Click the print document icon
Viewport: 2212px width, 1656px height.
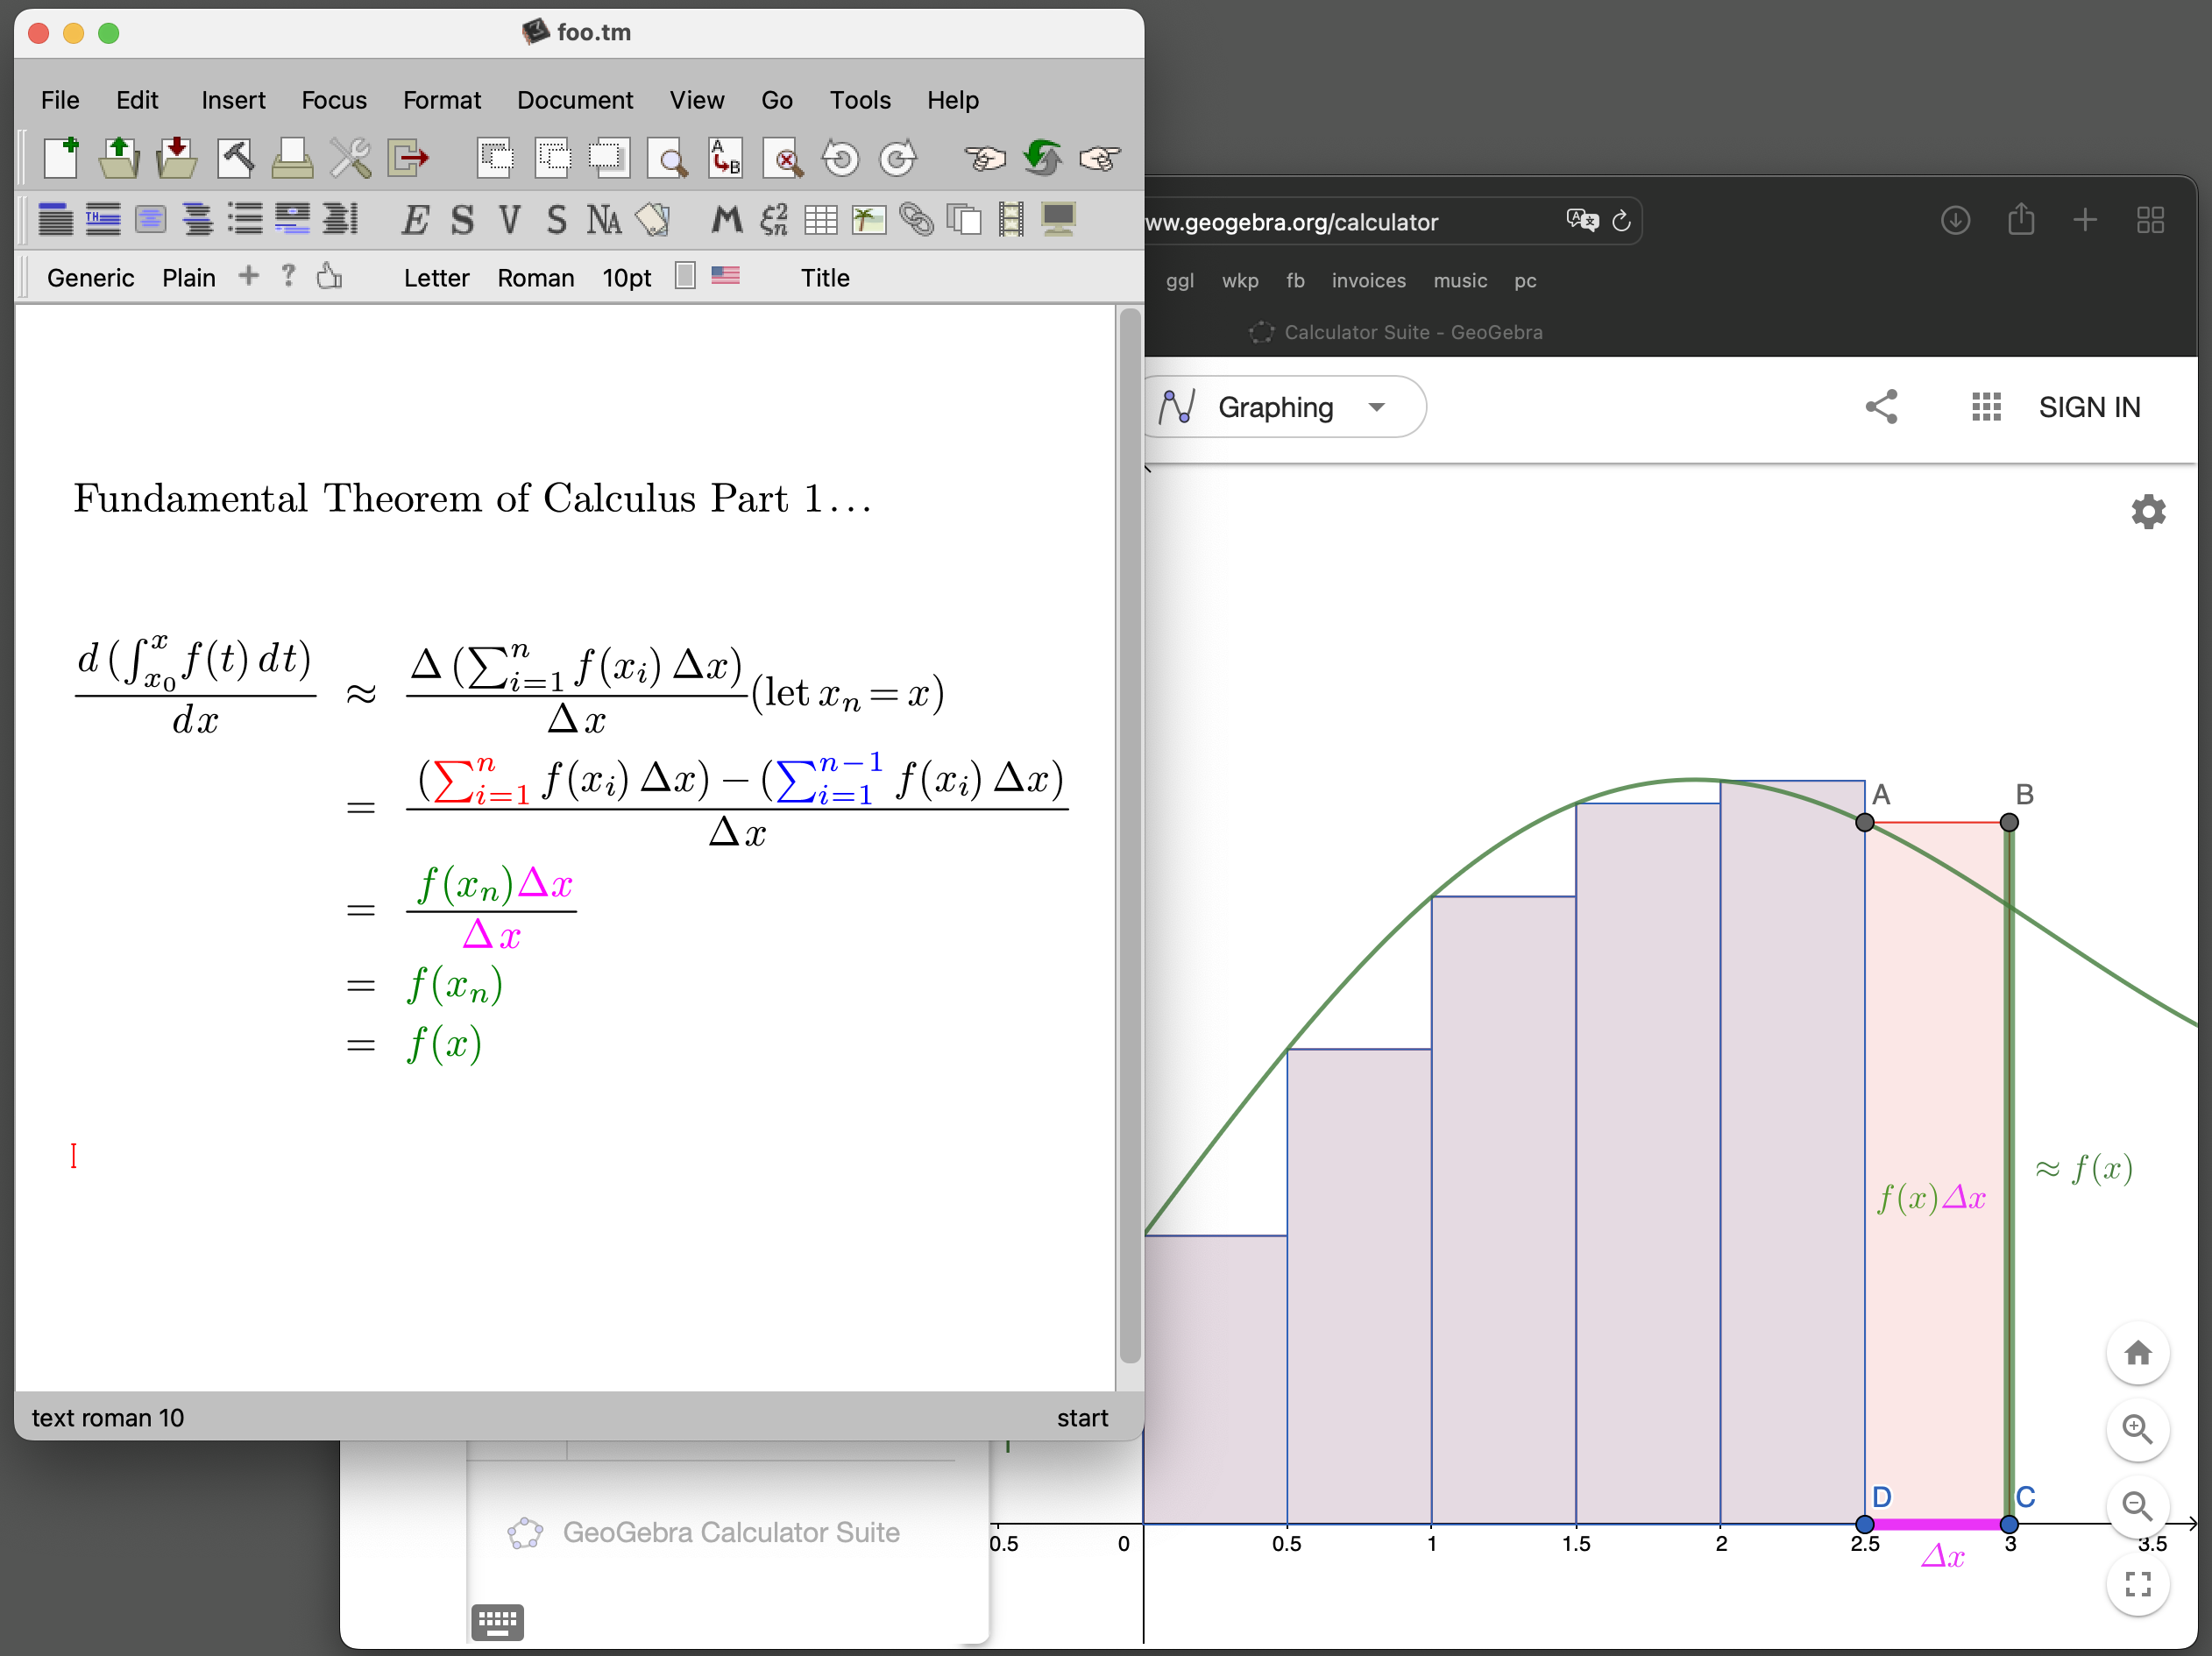292,158
